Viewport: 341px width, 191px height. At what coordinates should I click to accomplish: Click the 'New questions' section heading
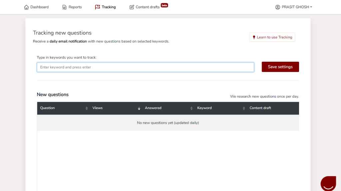point(53,95)
